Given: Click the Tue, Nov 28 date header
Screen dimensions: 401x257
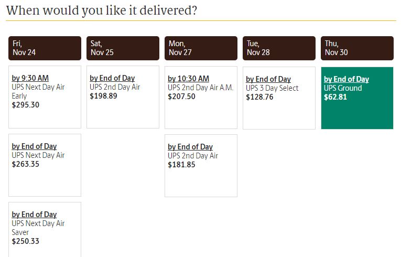Looking at the screenshot, I should click(279, 48).
